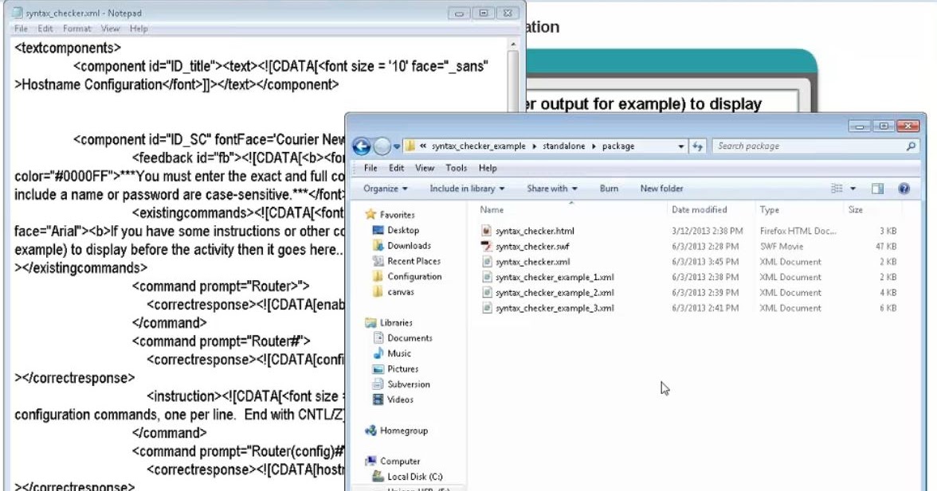Sort files by Size column header
This screenshot has height=491, width=937.
(855, 210)
